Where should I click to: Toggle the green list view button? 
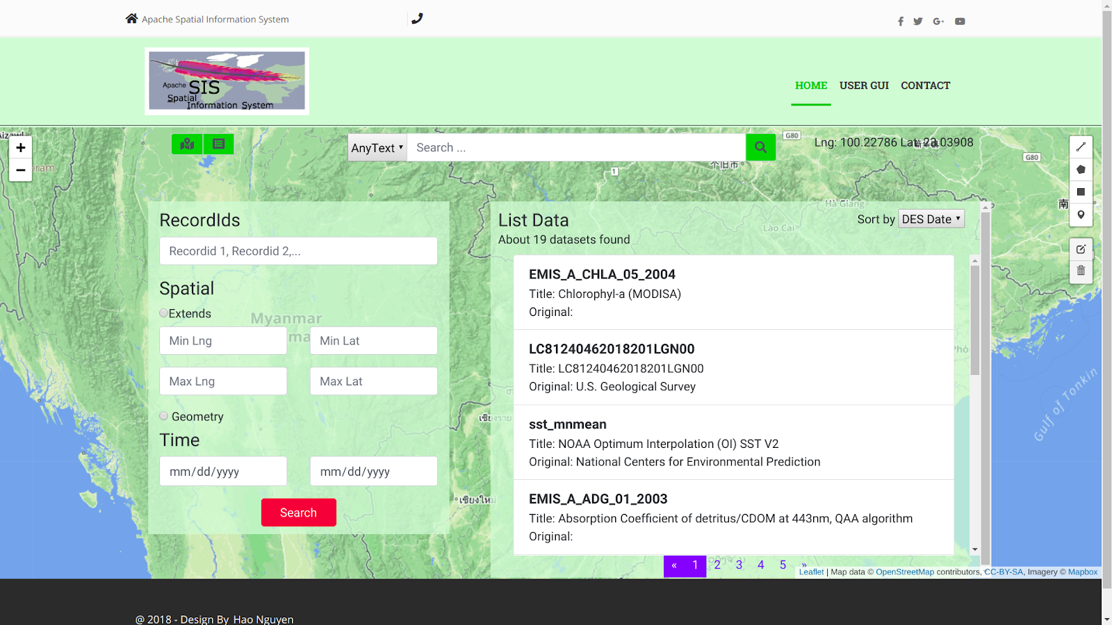[x=218, y=144]
